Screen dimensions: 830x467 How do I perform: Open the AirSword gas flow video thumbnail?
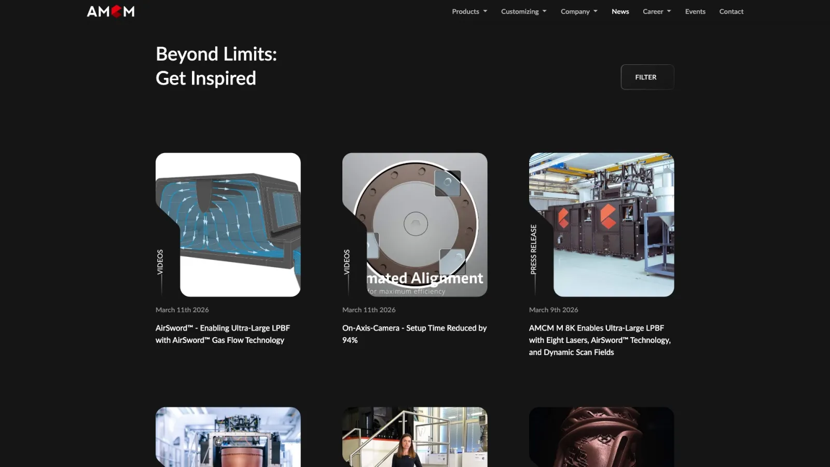(x=228, y=225)
